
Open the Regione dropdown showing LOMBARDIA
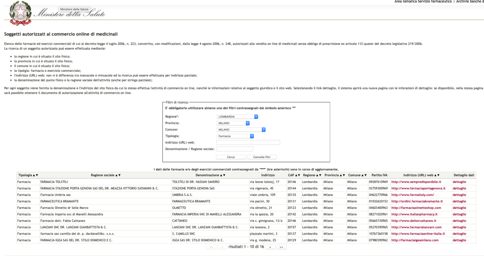pos(237,117)
